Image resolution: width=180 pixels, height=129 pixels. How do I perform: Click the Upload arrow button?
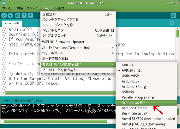pyautogui.click(x=10, y=15)
